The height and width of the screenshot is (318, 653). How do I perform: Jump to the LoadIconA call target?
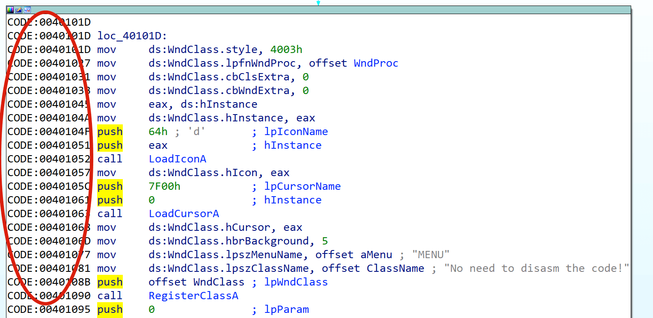[x=177, y=159]
